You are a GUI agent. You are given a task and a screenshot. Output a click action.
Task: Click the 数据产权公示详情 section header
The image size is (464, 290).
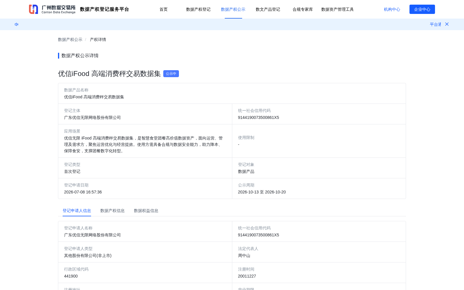(x=80, y=56)
